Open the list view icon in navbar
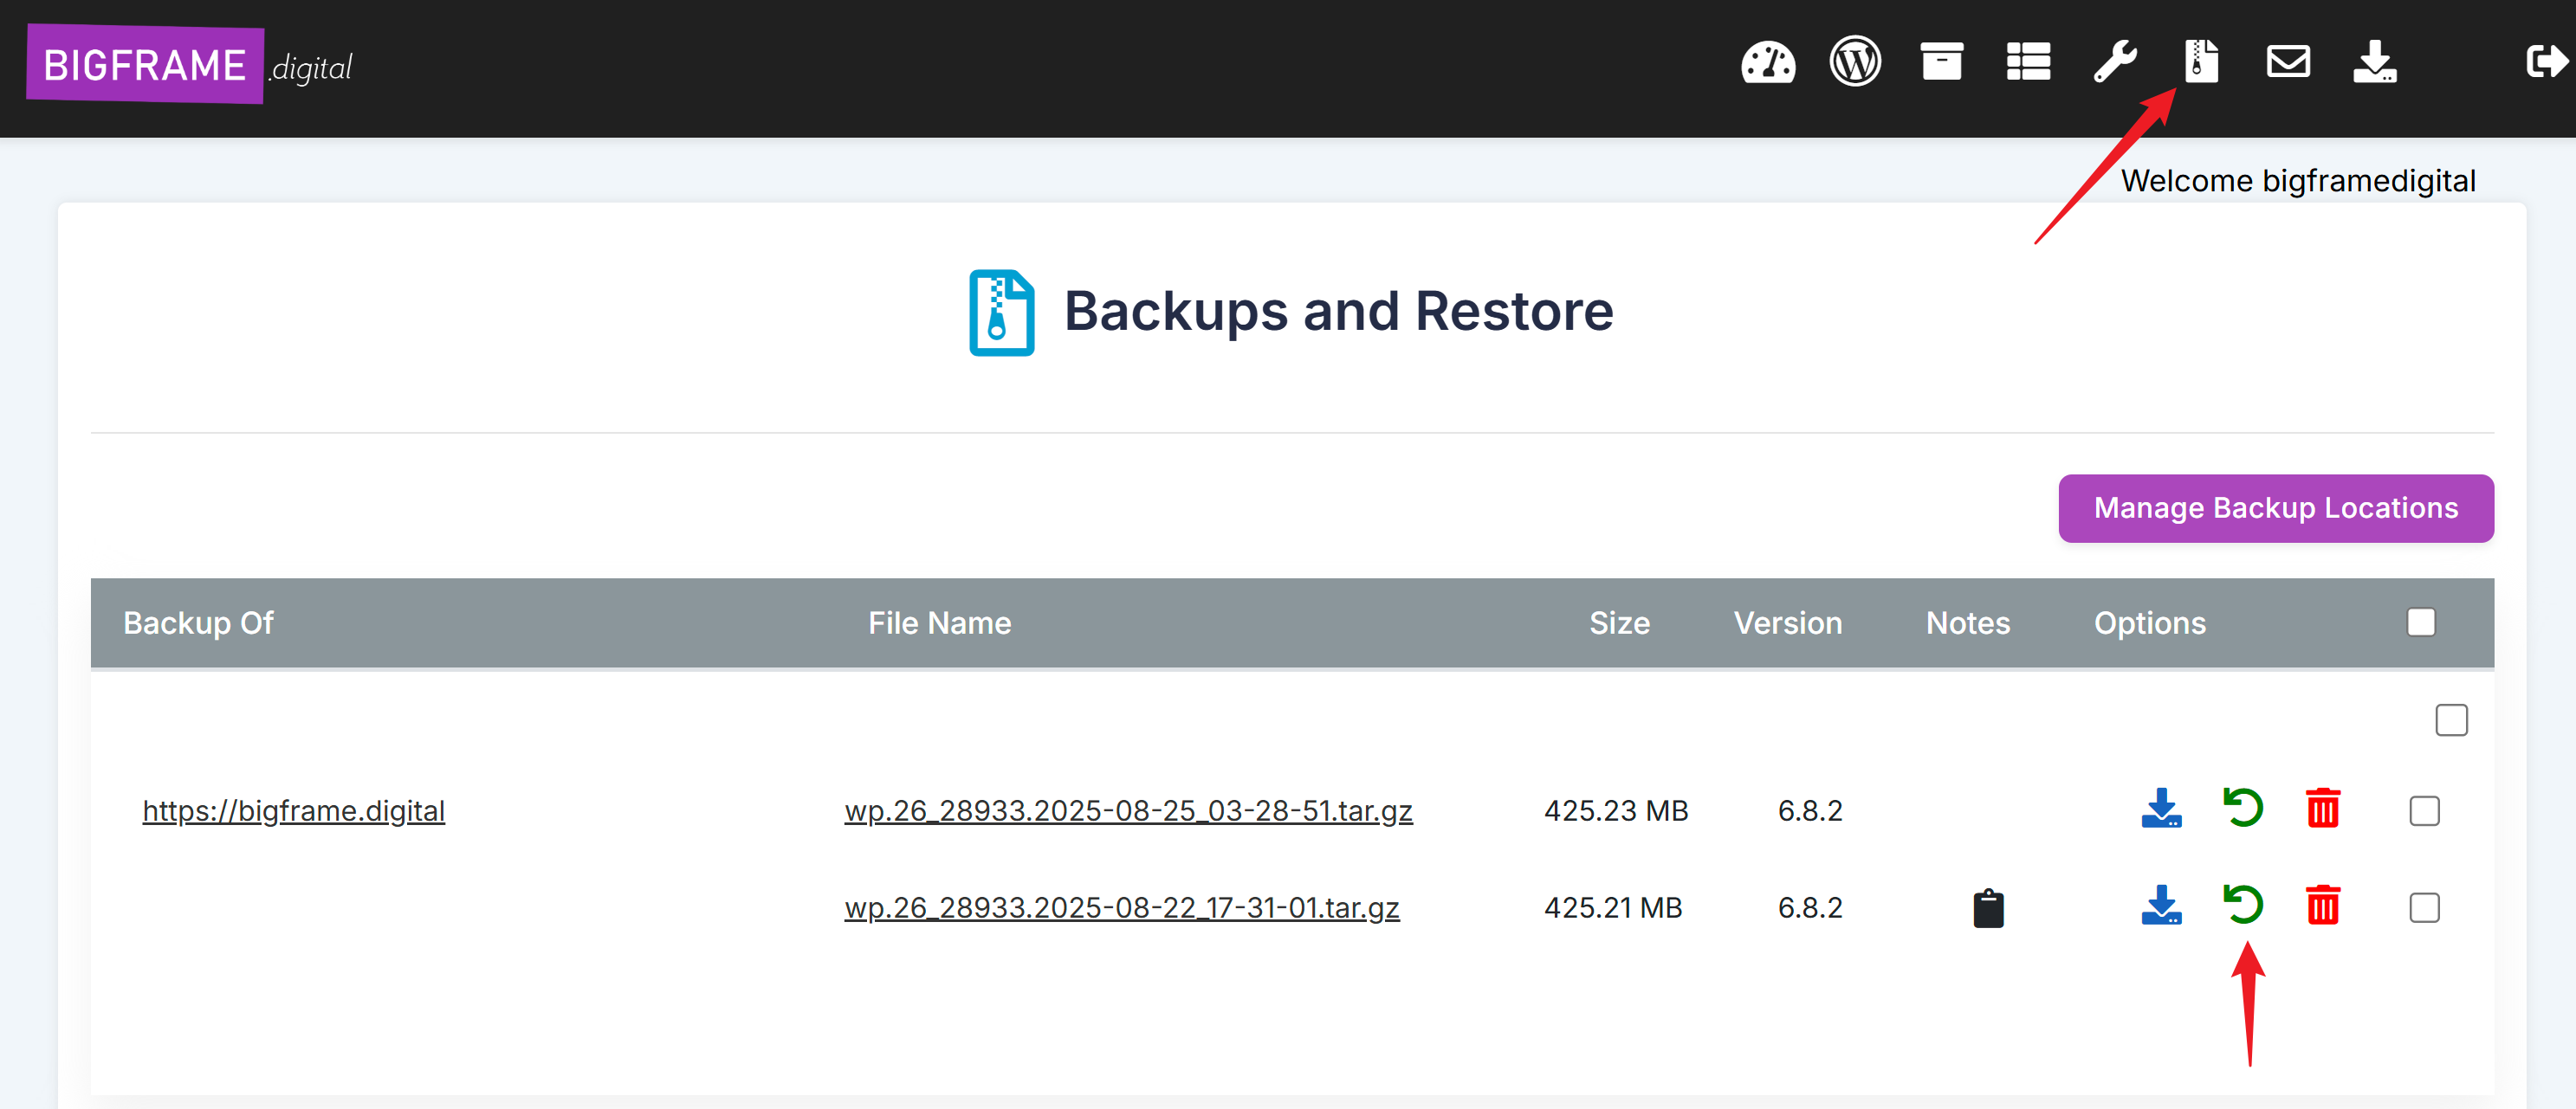The width and height of the screenshot is (2576, 1109). [2028, 62]
